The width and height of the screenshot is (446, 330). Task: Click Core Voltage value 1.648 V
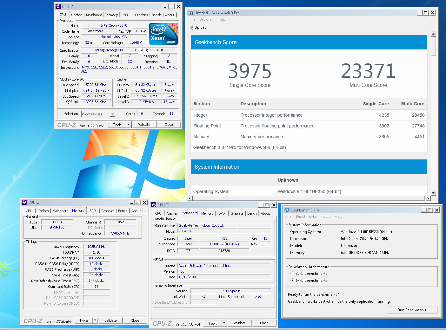(136, 42)
